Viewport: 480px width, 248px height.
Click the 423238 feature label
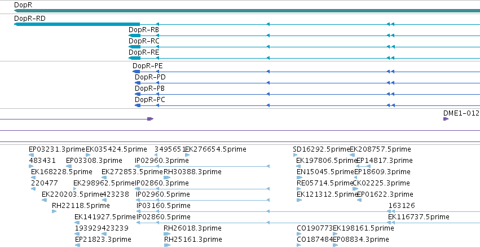pyautogui.click(x=116, y=194)
